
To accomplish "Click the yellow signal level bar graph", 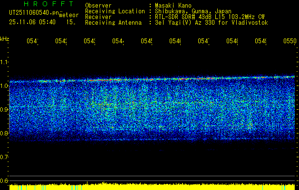I will (x=152, y=187).
